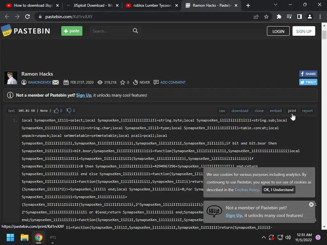Download the paste file
This screenshot has width=327, height=245.
click(x=240, y=111)
